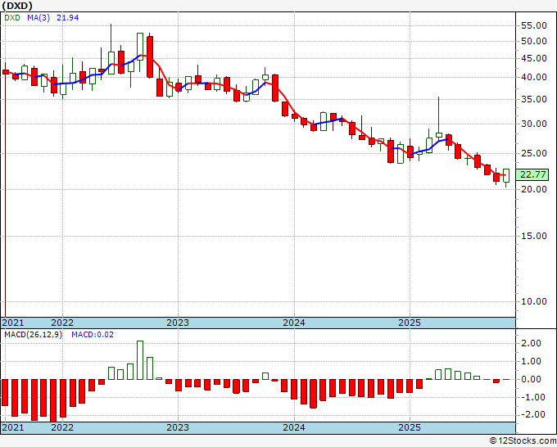Click the MA(3) indicator label
This screenshot has height=447, width=557.
[x=38, y=18]
